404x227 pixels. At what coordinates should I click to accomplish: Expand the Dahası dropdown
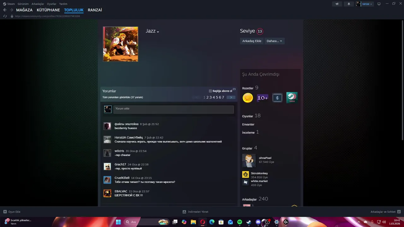point(274,41)
